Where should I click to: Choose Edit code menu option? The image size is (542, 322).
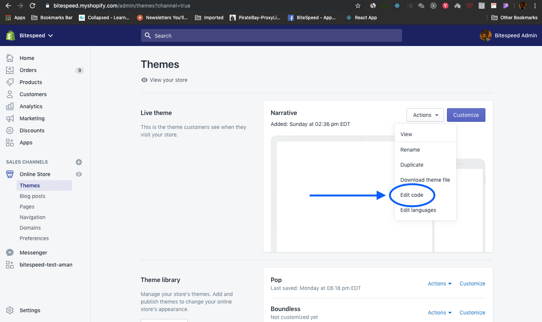(x=425, y=195)
